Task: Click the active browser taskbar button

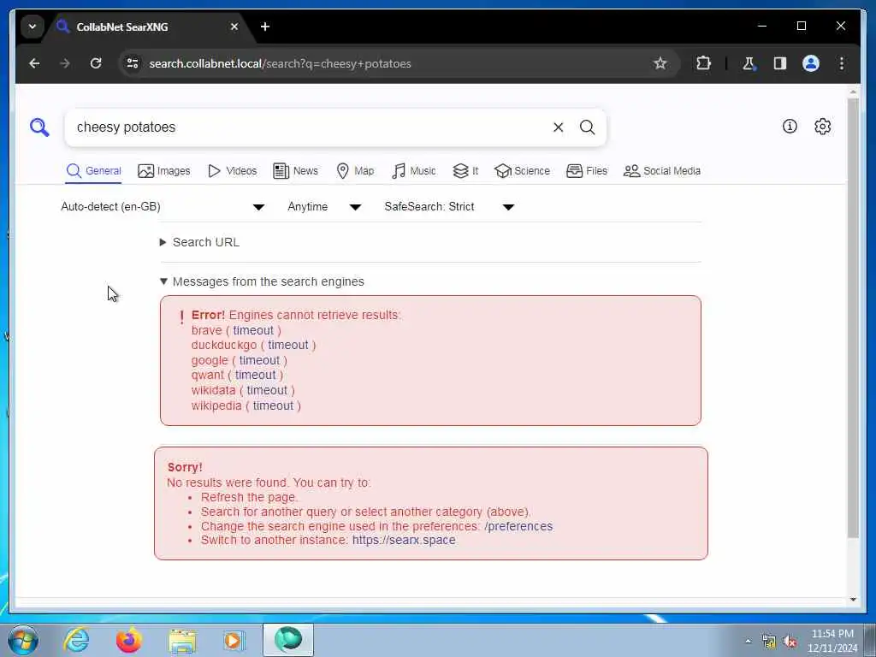Action: [x=288, y=640]
